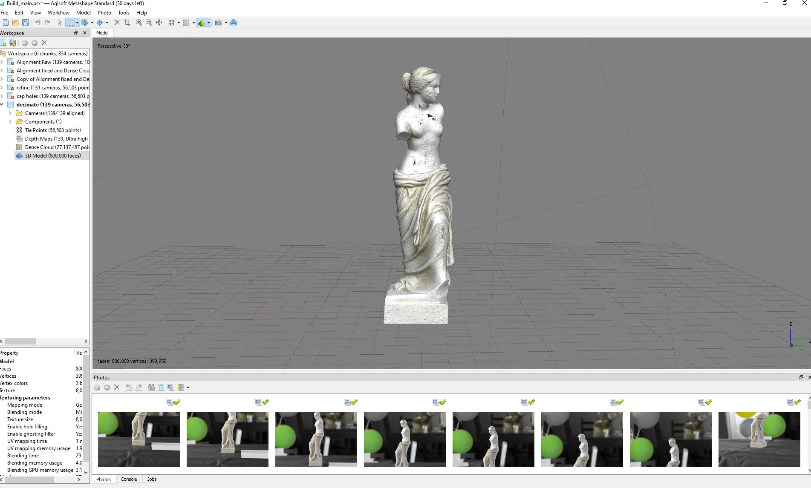The width and height of the screenshot is (811, 488).
Task: Click the binoculars icon in Photos toolbar
Action: point(151,388)
